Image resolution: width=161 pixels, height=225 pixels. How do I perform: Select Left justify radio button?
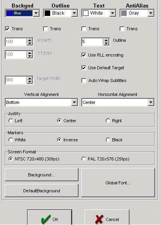point(11,121)
